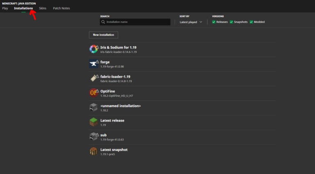315x174 pixels.
Task: Select the forge installation name
Action: pos(105,62)
